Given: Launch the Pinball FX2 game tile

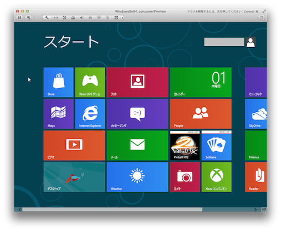Looking at the screenshot, I should click(x=185, y=145).
